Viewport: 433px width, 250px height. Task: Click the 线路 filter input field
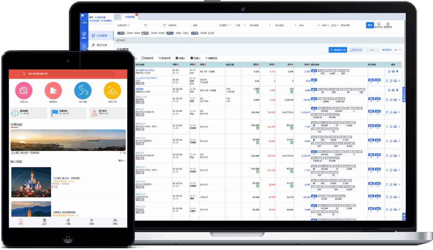(x=204, y=26)
